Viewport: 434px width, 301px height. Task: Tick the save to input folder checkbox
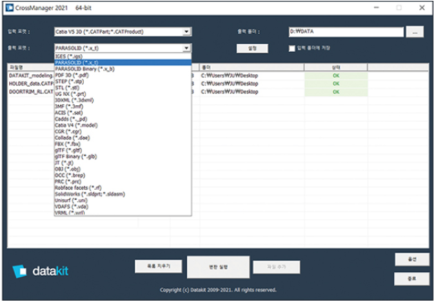(292, 48)
